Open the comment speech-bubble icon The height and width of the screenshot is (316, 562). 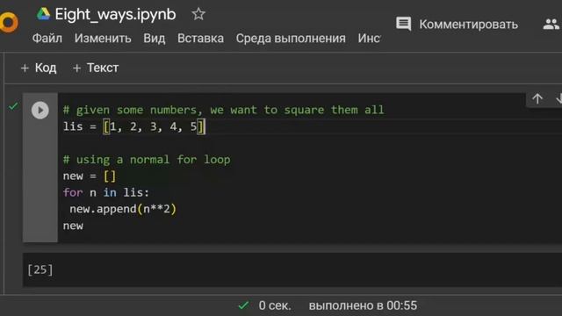(x=404, y=24)
